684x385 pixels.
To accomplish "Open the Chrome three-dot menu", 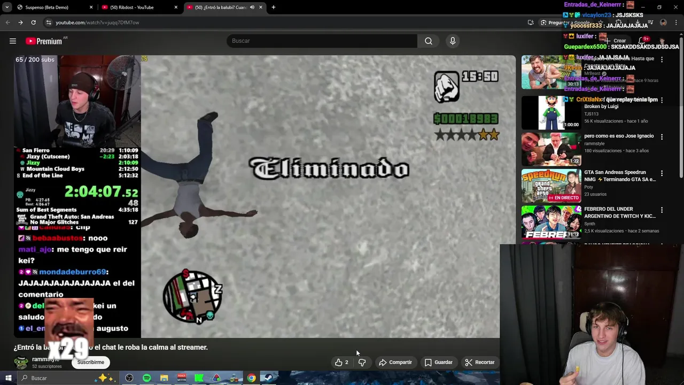I will 676,22.
